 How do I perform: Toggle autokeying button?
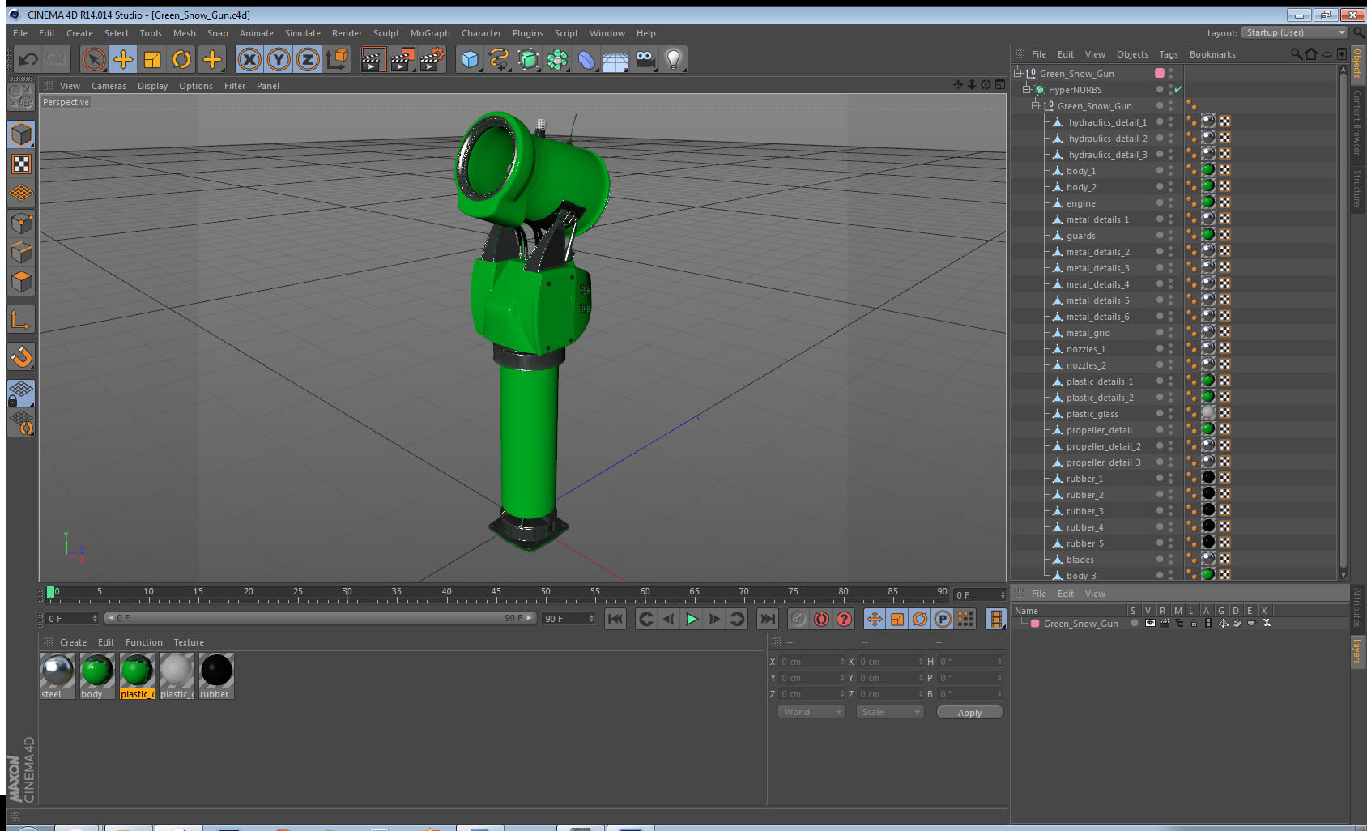click(821, 619)
